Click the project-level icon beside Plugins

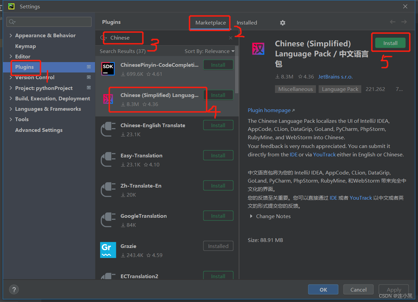pos(89,67)
